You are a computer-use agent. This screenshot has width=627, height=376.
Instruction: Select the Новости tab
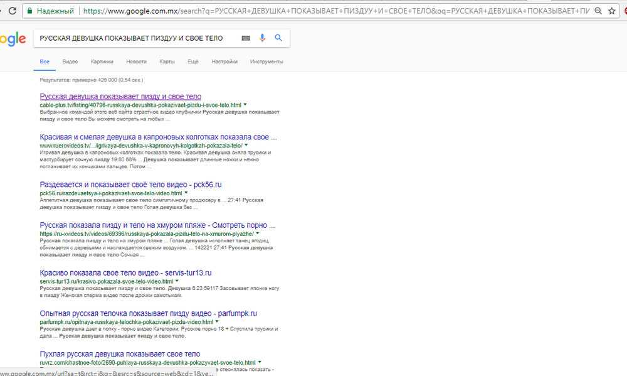coord(136,62)
